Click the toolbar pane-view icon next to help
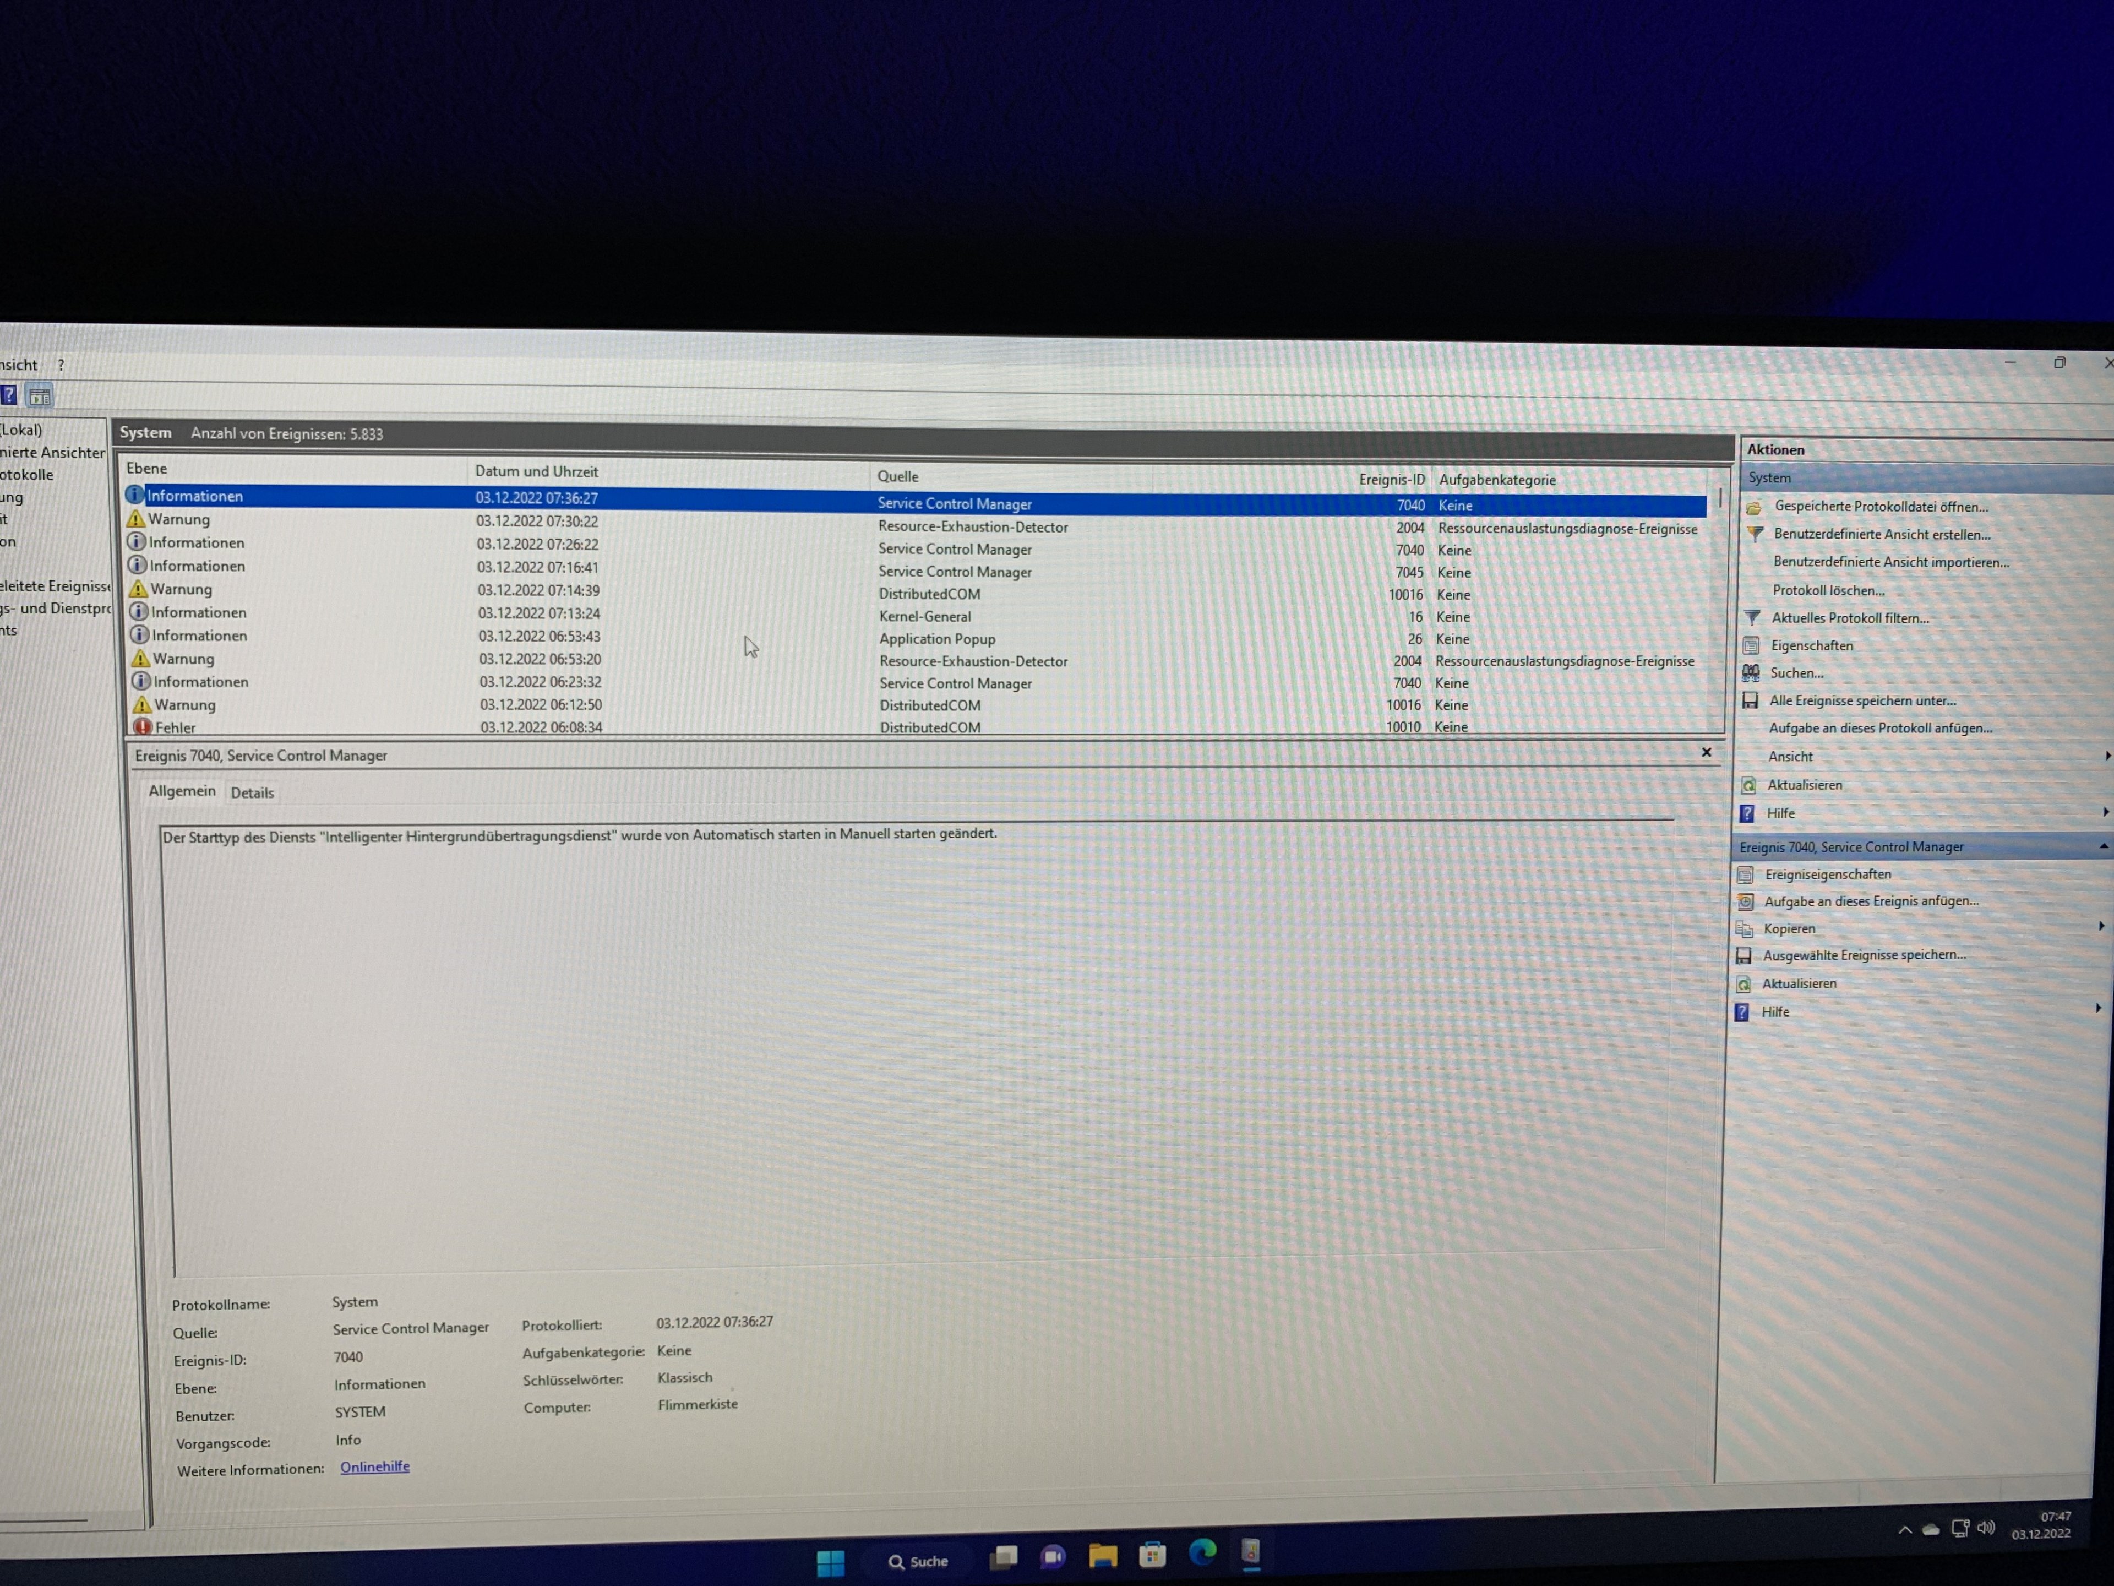Viewport: 2114px width, 1586px height. [x=39, y=396]
